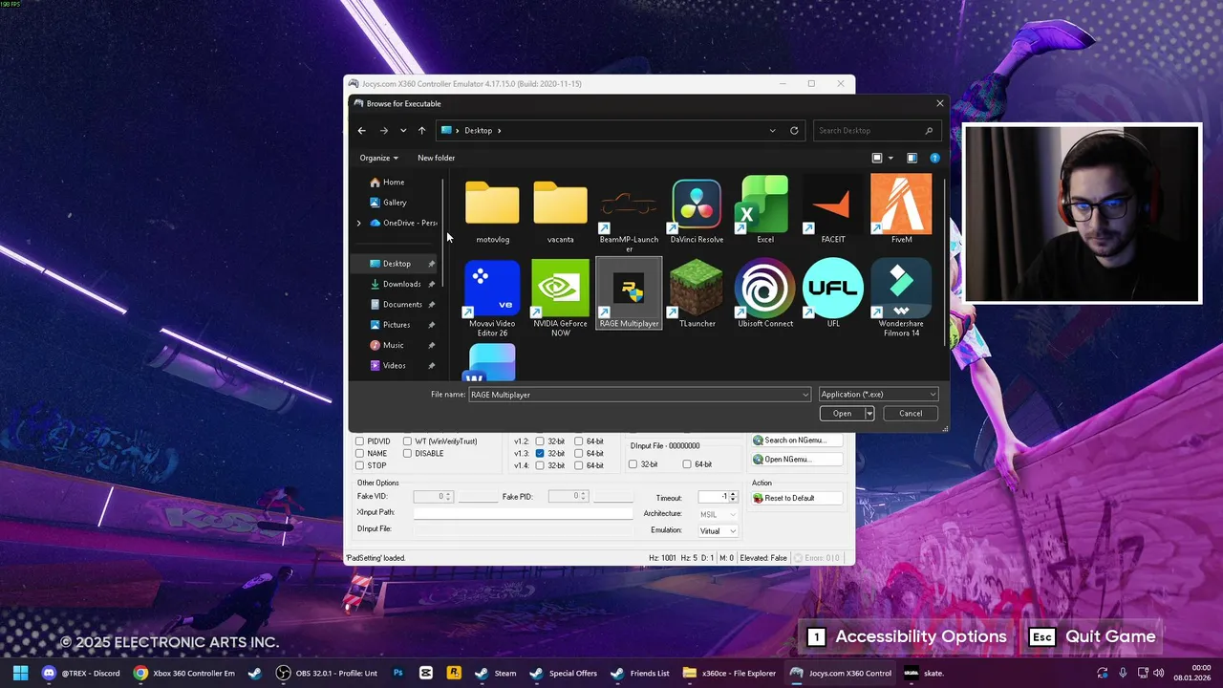Viewport: 1223px width, 688px height.
Task: Increase the Timeout stepper value
Action: coord(733,495)
